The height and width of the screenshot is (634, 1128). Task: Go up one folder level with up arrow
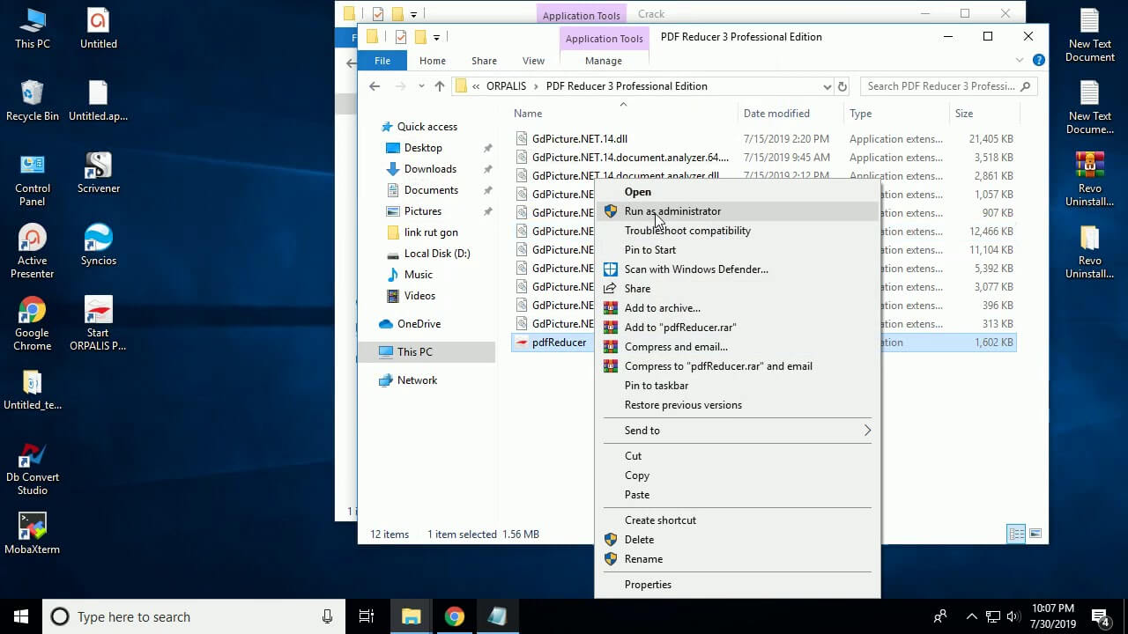pyautogui.click(x=440, y=86)
